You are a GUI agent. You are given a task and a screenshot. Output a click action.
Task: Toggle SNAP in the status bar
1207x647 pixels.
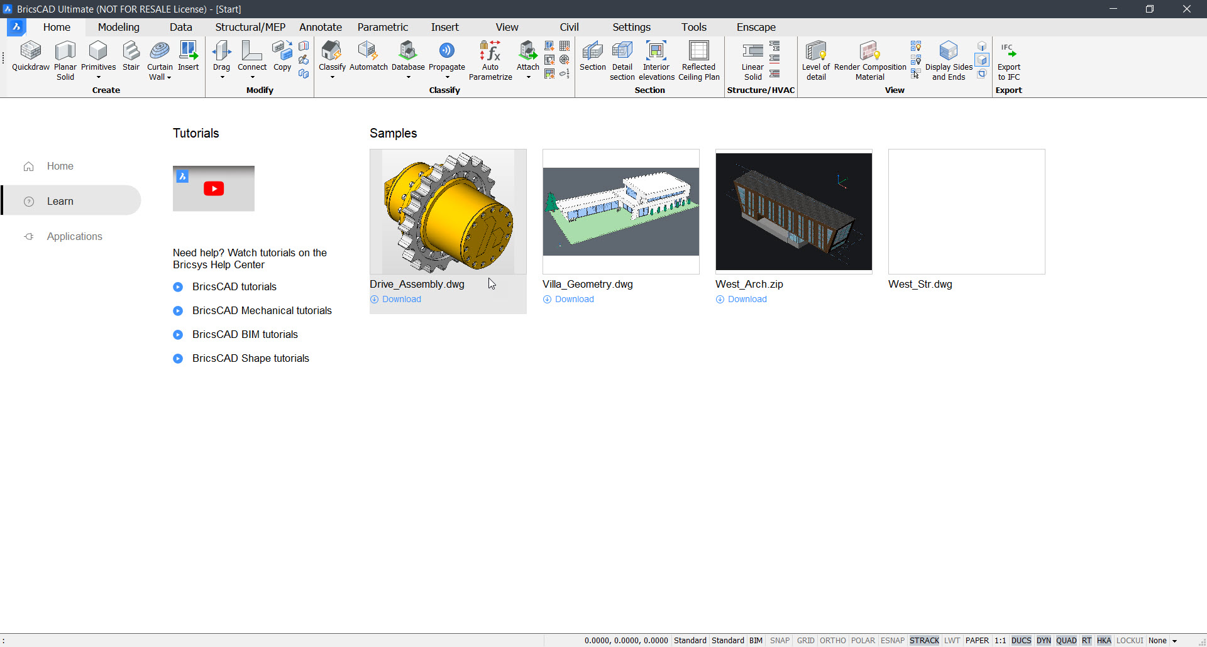tap(780, 641)
